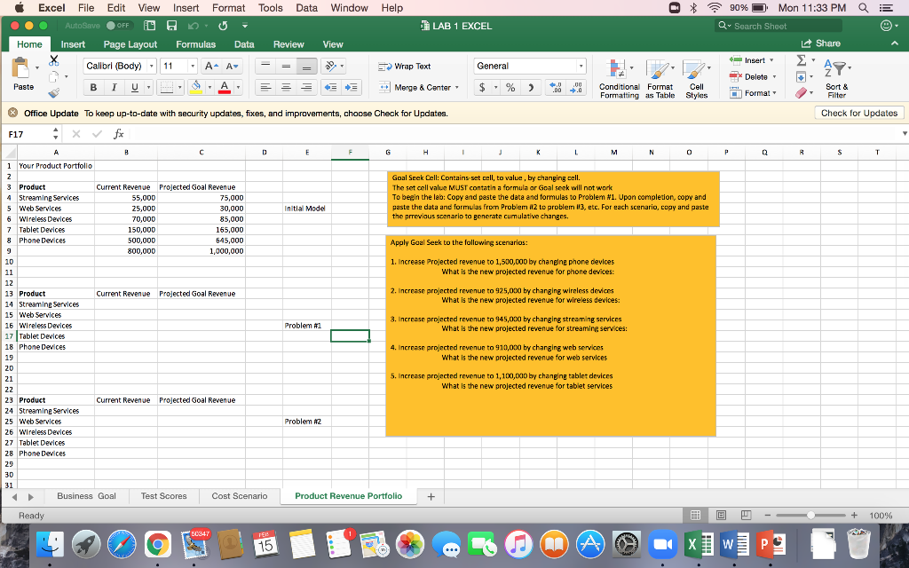Open the Data menu in menu bar
909x568 pixels.
point(306,7)
